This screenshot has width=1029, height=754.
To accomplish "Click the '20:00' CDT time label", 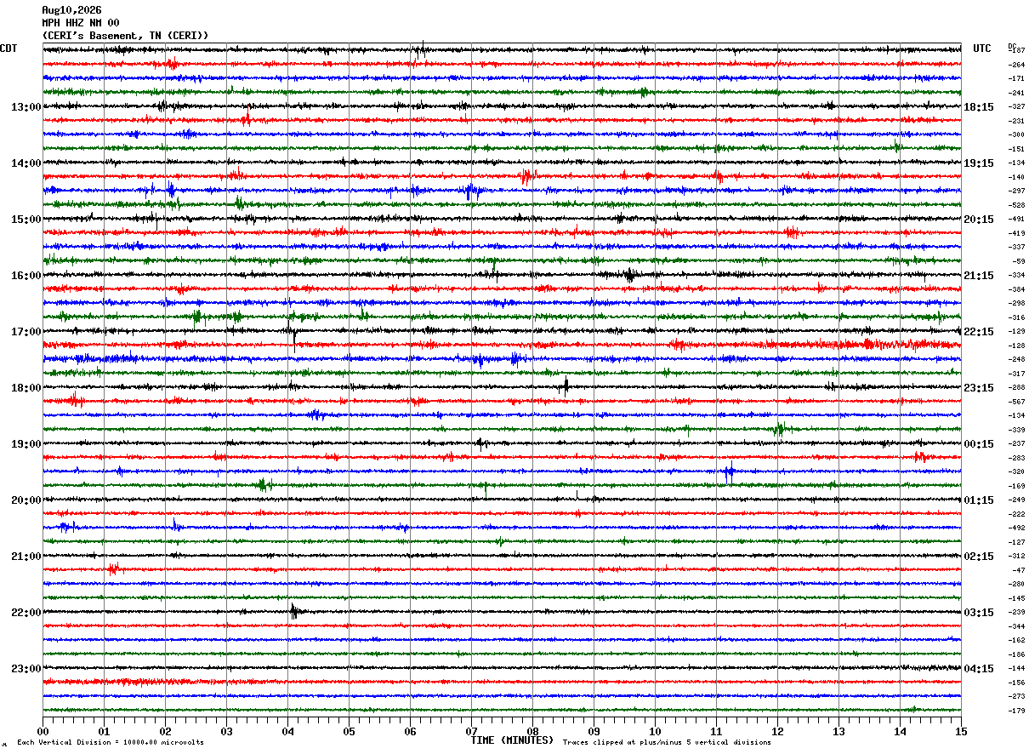I will [x=26, y=500].
